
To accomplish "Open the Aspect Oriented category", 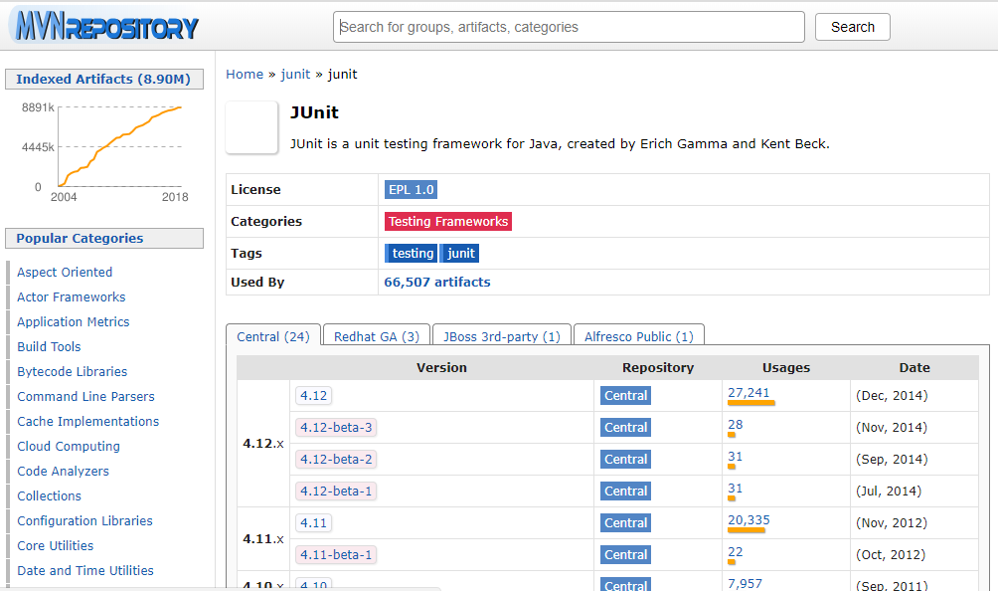I will [x=65, y=272].
